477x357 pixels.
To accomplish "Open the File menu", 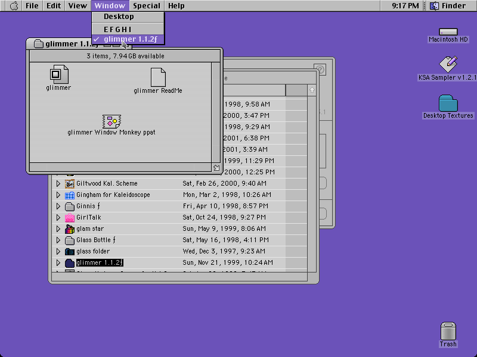I will (32, 6).
